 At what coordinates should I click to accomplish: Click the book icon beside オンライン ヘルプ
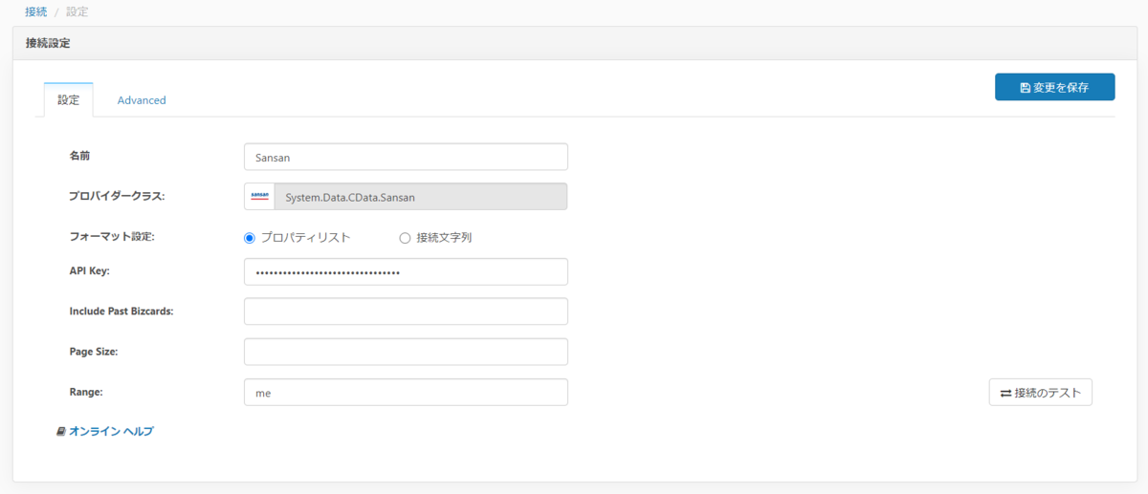click(61, 432)
